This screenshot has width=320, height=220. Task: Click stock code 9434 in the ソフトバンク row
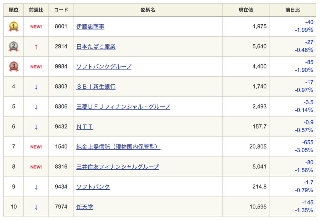click(61, 187)
